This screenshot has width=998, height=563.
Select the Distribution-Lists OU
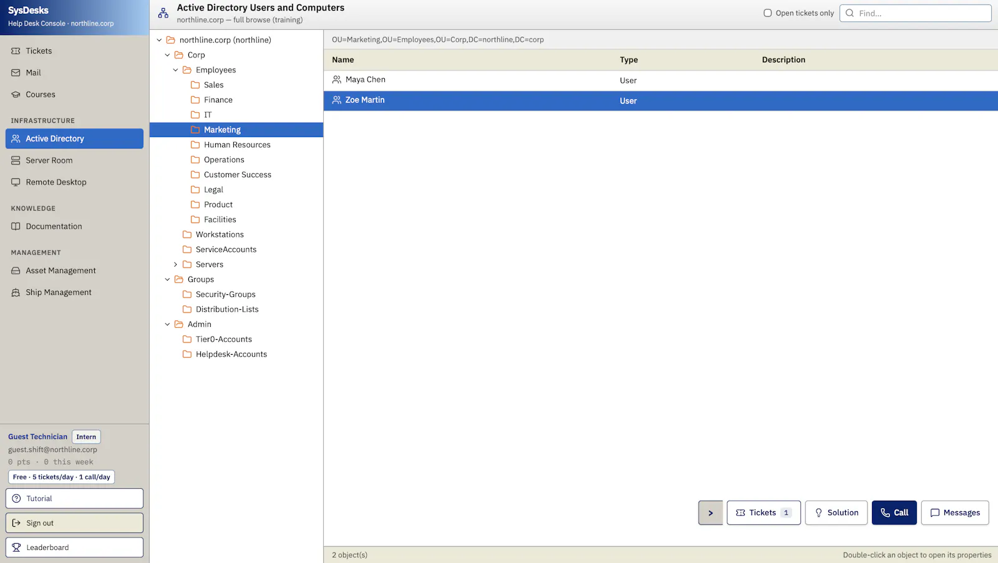(x=227, y=309)
